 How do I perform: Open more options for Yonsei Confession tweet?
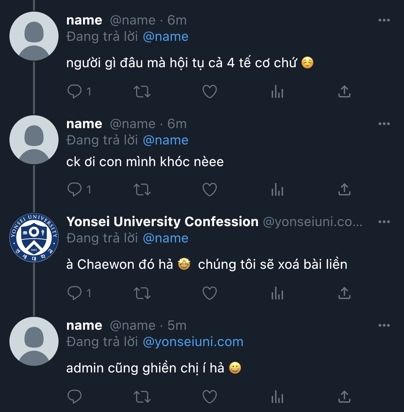point(384,222)
